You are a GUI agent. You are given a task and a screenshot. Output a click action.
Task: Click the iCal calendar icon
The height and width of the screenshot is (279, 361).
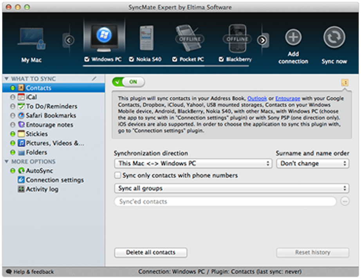(21, 97)
